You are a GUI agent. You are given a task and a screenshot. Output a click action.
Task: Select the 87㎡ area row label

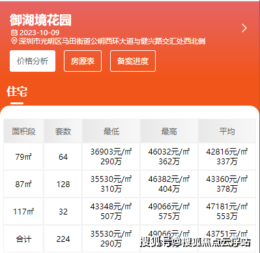pos(23,184)
